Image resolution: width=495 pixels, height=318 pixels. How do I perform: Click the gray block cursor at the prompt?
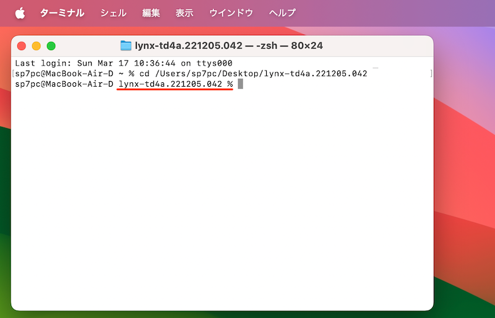pyautogui.click(x=240, y=84)
